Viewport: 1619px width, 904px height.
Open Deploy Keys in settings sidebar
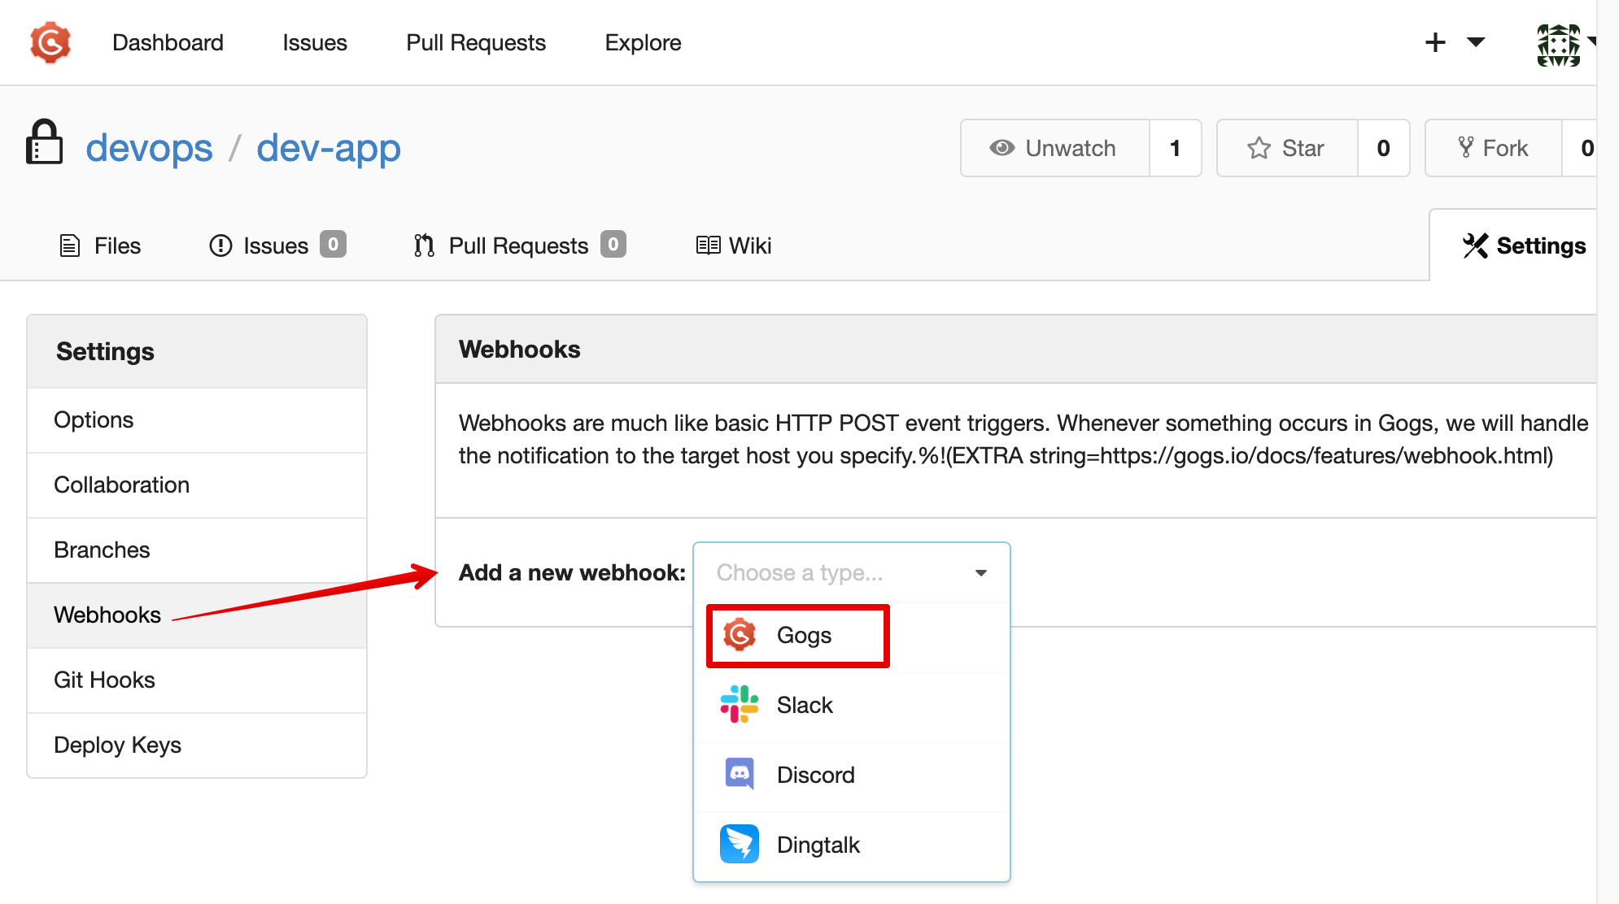coord(197,745)
